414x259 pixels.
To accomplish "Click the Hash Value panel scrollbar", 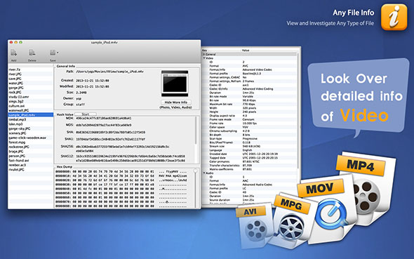I will [x=196, y=131].
